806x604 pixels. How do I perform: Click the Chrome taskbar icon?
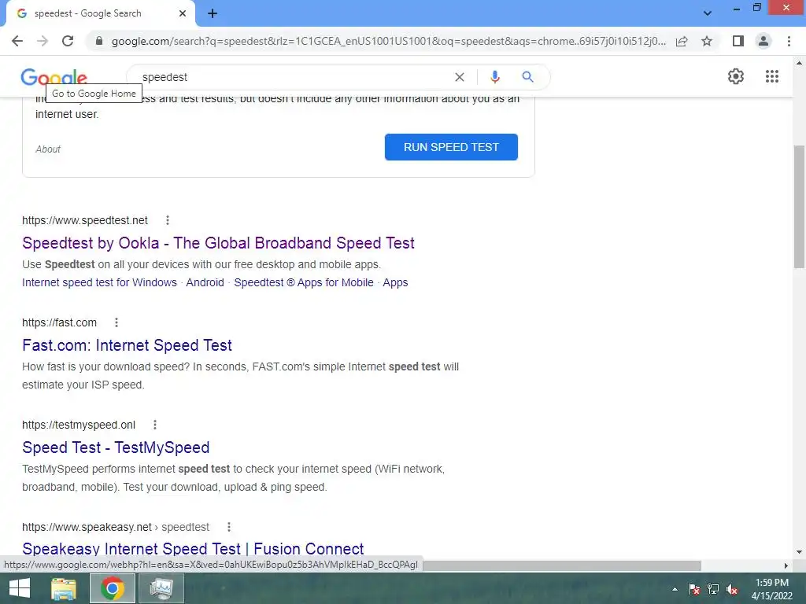[112, 588]
